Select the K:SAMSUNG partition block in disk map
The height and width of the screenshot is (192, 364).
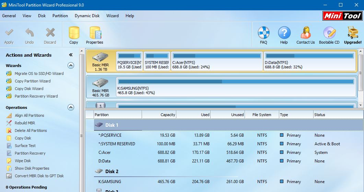point(236,87)
